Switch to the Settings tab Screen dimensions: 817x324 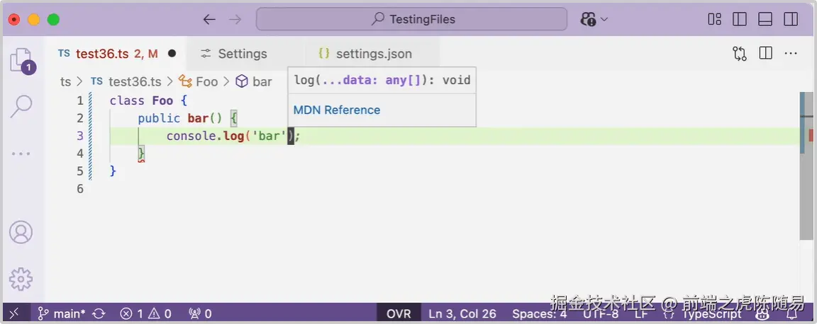[x=235, y=54]
